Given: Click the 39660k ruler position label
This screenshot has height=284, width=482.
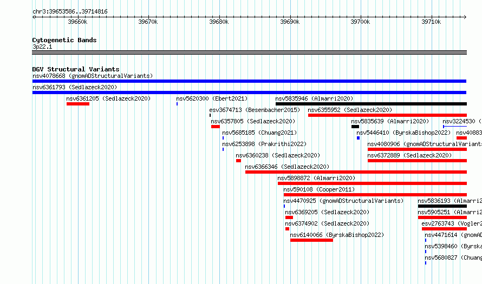Looking at the screenshot, I should tap(77, 22).
